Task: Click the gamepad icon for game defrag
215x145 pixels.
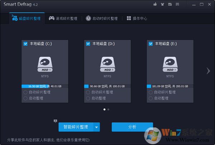Action: (x=52, y=18)
